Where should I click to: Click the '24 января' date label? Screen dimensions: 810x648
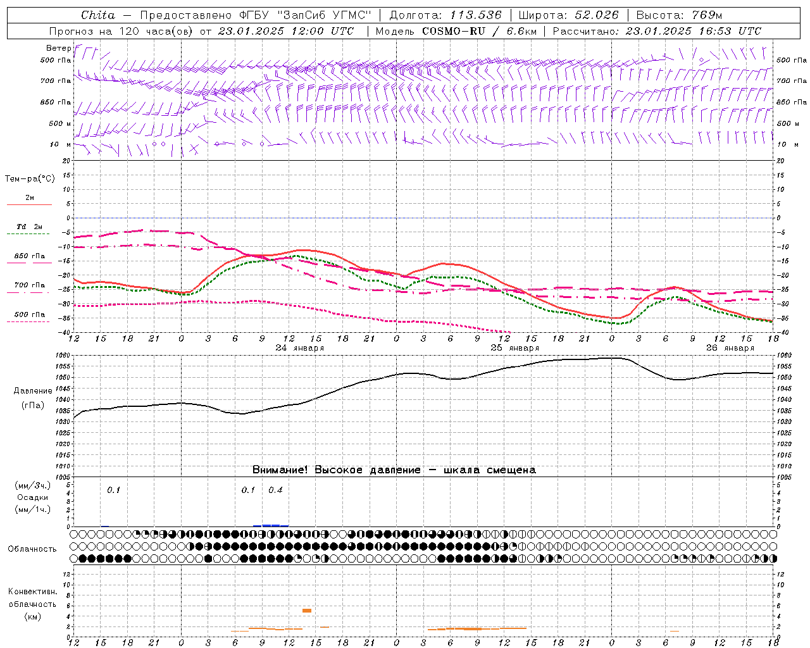coord(299,348)
